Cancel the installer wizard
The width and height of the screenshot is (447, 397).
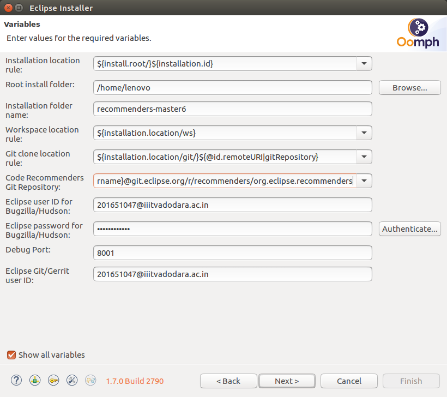(349, 381)
